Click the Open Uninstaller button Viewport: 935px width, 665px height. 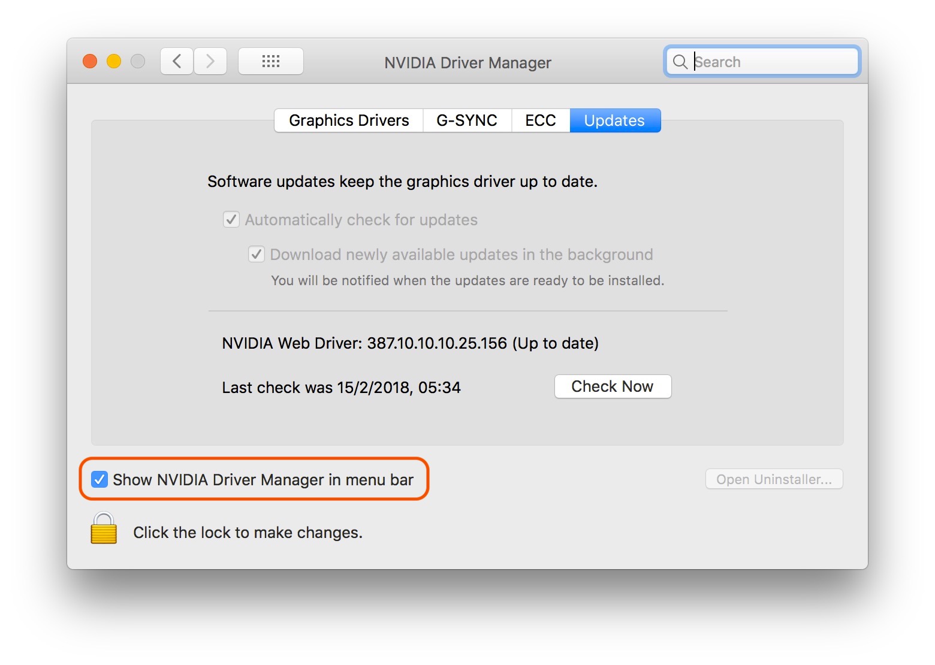coord(774,479)
